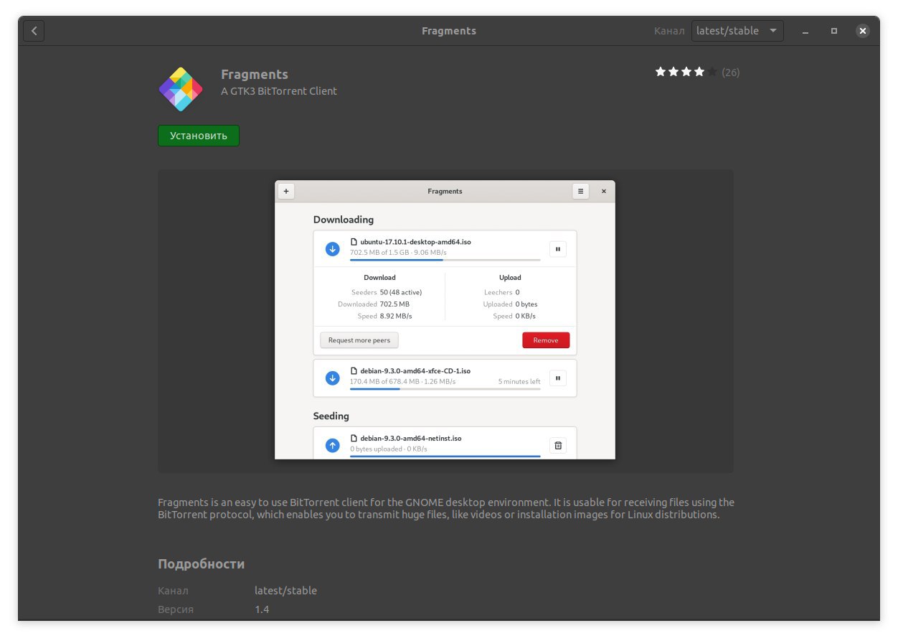Pause the debian-9.3.0-amd64-xfce-CD-1.iso torrent
Screen dimensions: 898x641
click(x=558, y=378)
